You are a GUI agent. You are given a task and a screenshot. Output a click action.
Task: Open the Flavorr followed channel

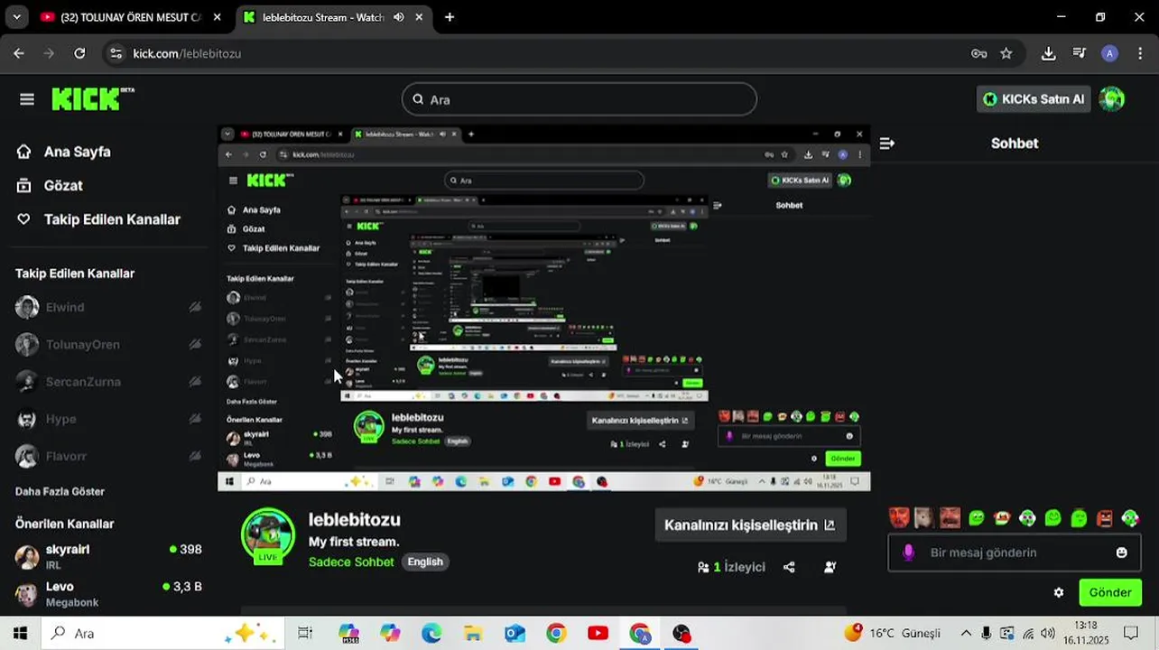tap(66, 456)
